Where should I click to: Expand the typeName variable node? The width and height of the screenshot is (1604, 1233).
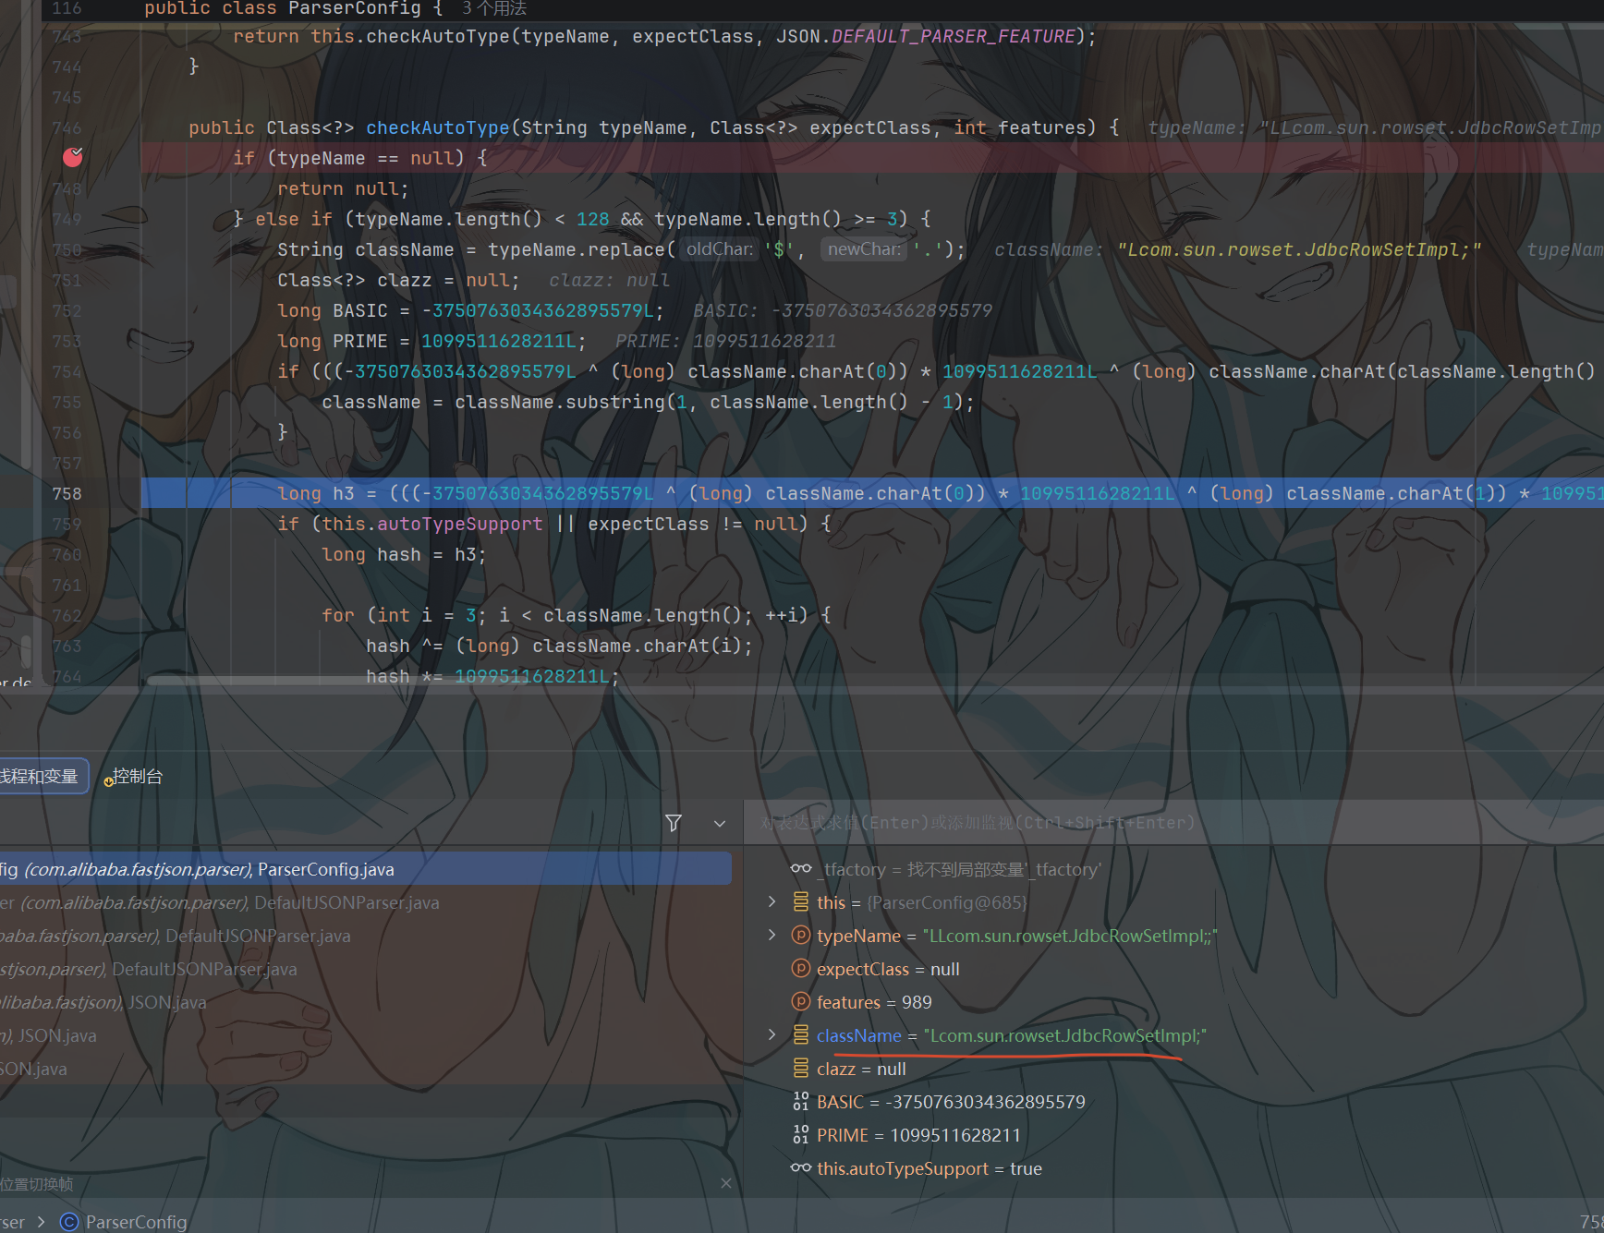(x=772, y=936)
